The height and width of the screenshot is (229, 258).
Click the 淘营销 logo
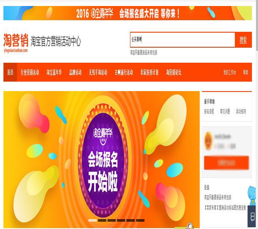16,43
